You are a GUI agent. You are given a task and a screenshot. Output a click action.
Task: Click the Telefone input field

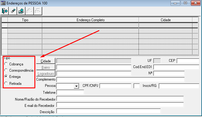coord(70,92)
